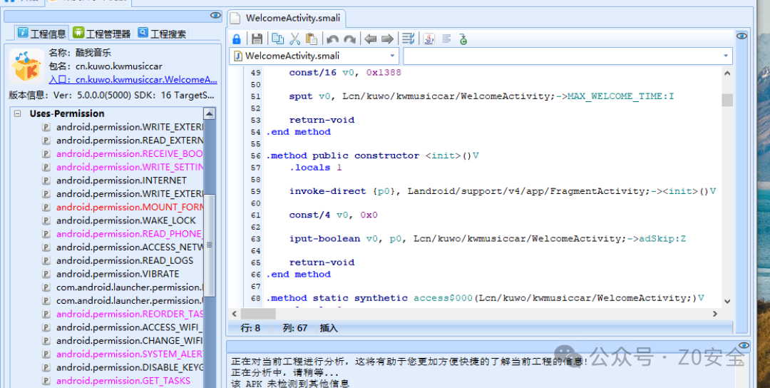
Task: Click the code editor's scroll up arrow
Action: coord(727,73)
